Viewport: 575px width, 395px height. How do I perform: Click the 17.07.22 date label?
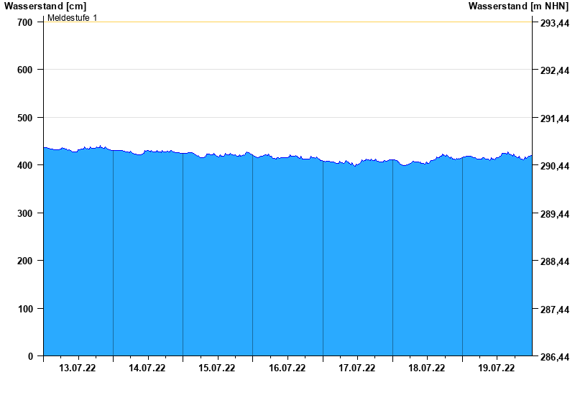[x=357, y=368]
